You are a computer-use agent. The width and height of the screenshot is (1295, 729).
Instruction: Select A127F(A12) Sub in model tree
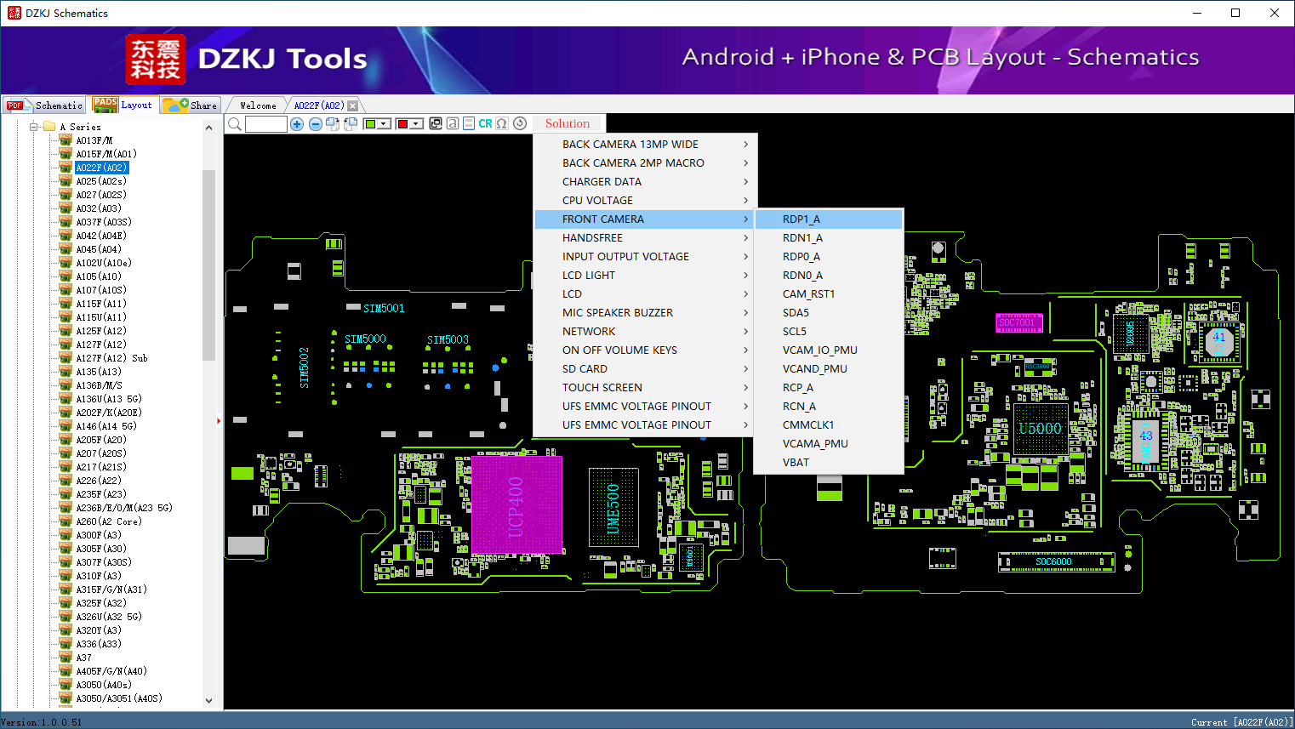(111, 358)
